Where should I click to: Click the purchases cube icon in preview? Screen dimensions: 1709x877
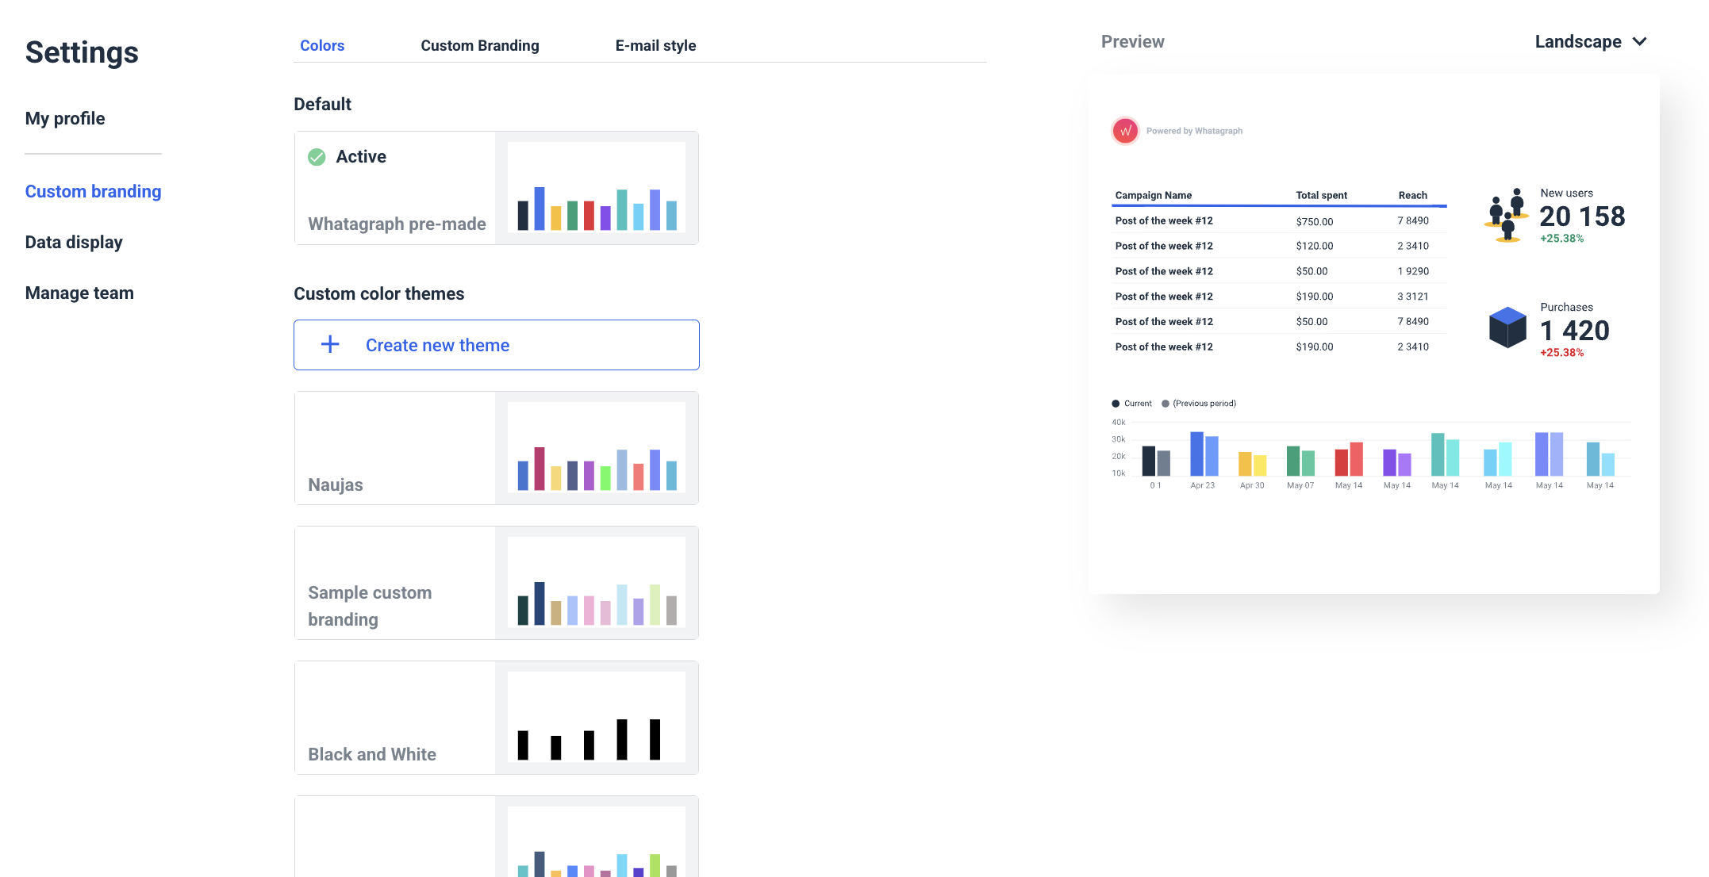(1507, 327)
